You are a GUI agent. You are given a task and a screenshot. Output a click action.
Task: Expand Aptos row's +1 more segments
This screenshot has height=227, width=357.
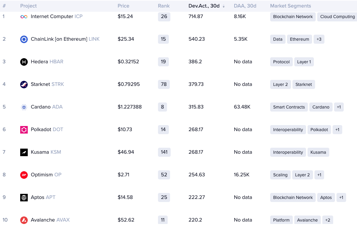tap(341, 197)
